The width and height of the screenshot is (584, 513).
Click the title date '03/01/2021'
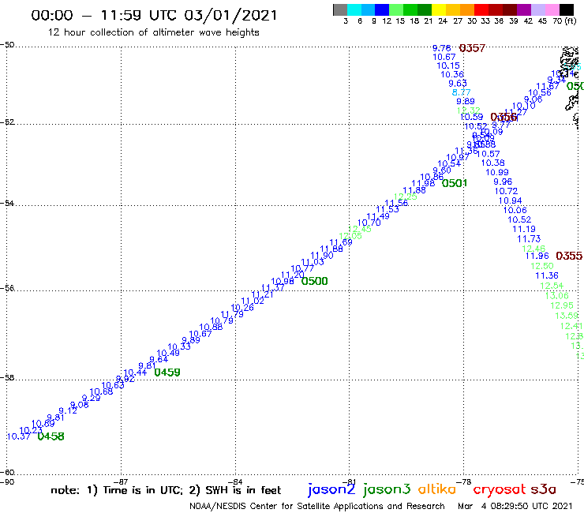coord(231,15)
